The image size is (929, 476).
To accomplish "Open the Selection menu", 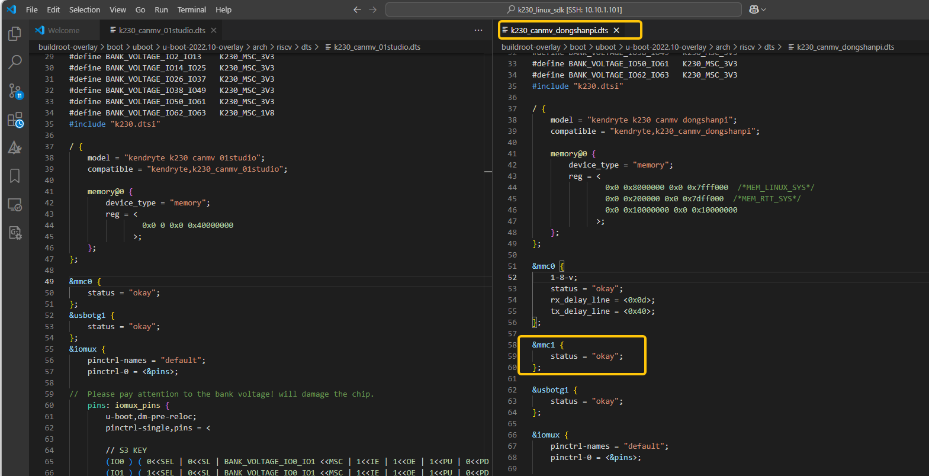I will click(x=85, y=9).
